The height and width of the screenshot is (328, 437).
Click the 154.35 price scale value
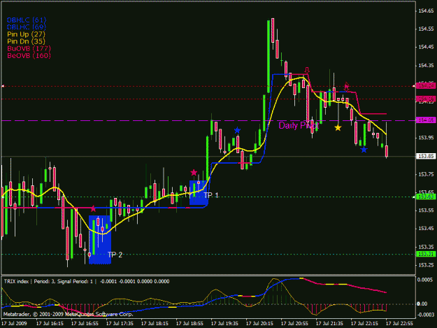pos(426,66)
